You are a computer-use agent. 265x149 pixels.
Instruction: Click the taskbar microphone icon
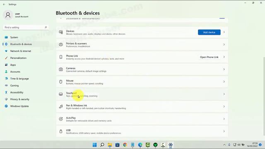coord(229,145)
